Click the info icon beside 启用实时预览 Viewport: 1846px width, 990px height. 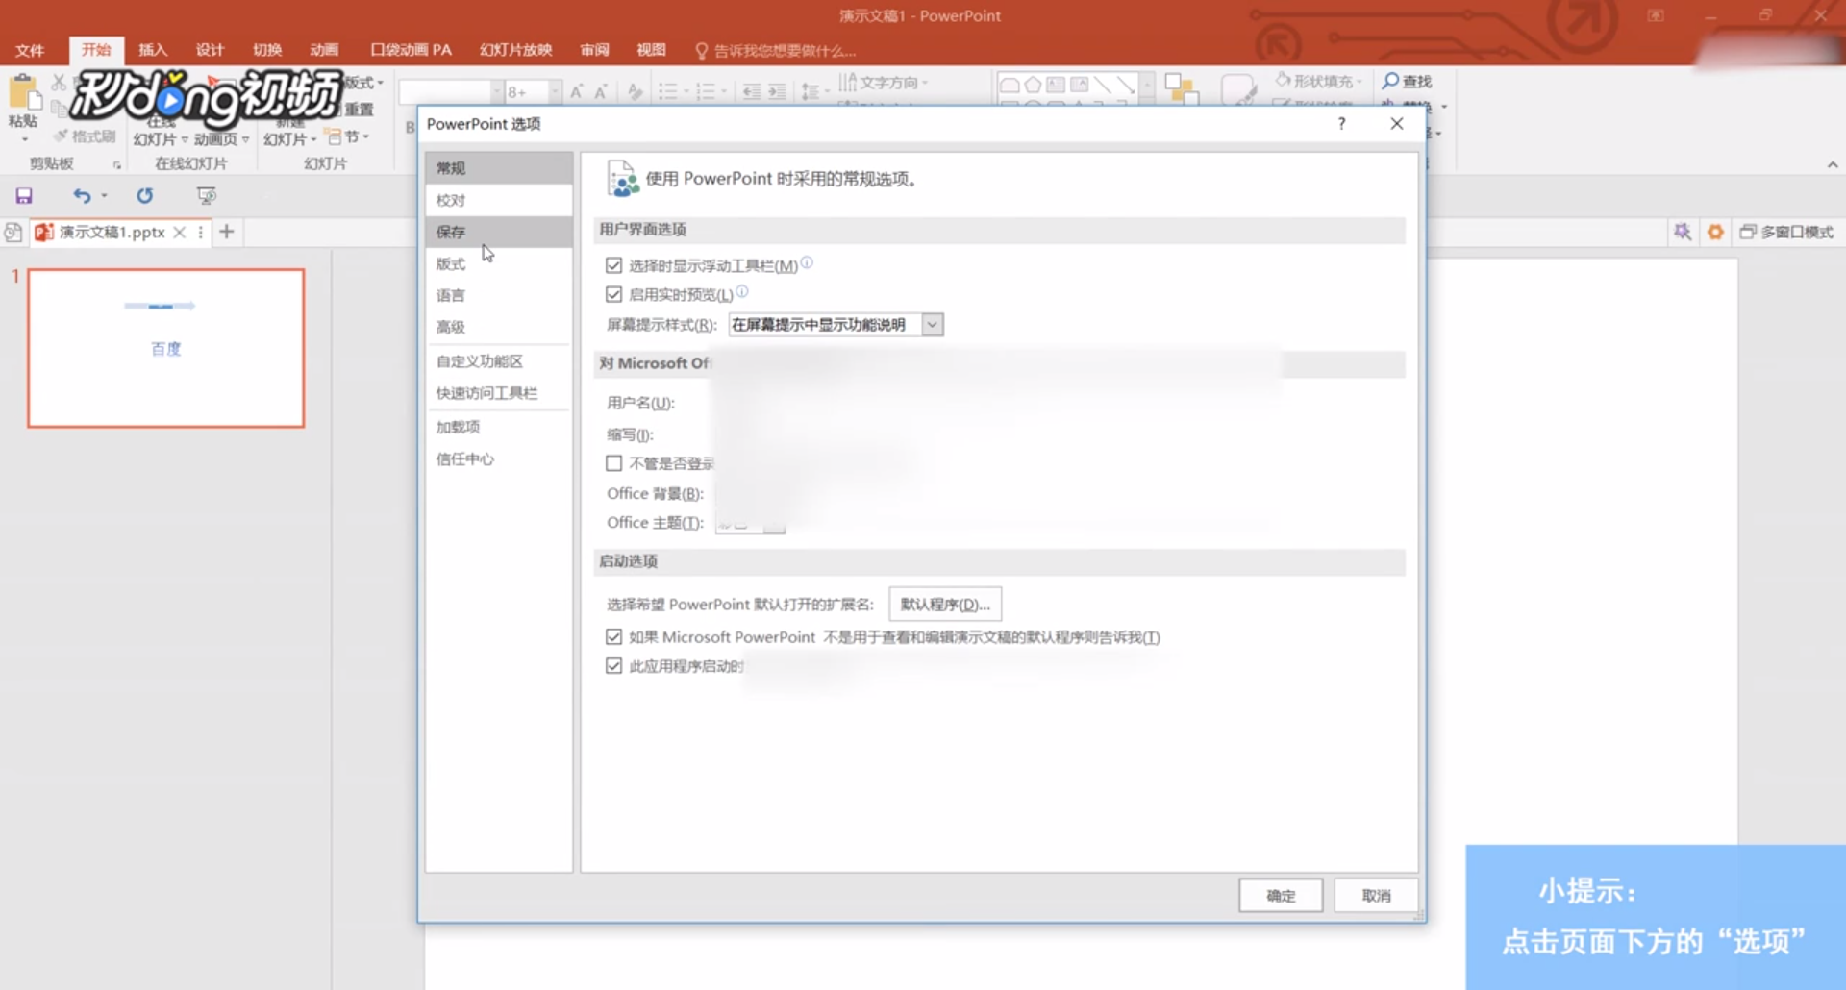tap(742, 291)
